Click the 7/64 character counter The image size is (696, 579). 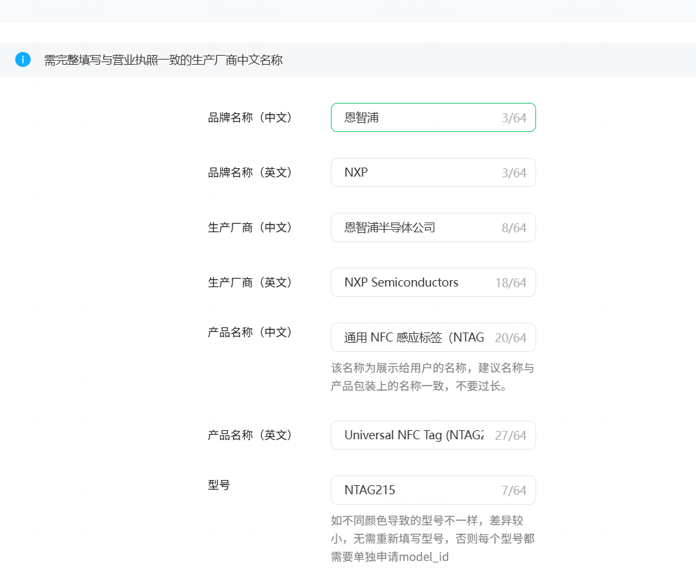[x=514, y=491]
